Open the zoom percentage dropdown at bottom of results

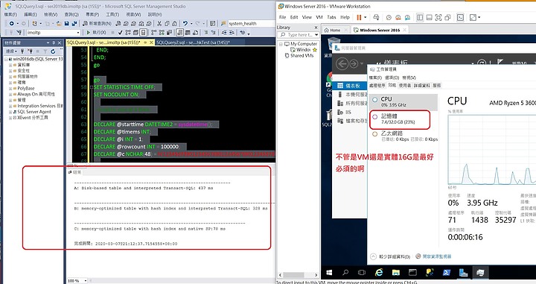click(x=86, y=280)
